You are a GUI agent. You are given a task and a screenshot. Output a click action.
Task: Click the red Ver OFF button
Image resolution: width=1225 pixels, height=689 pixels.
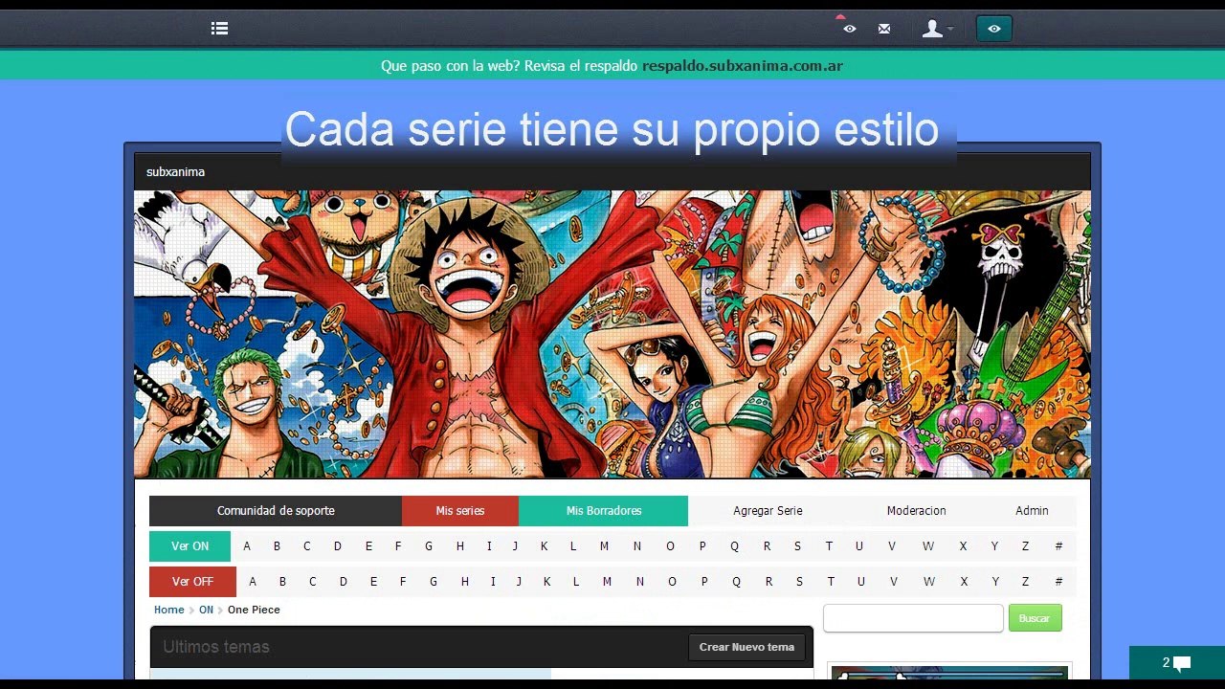click(x=192, y=582)
